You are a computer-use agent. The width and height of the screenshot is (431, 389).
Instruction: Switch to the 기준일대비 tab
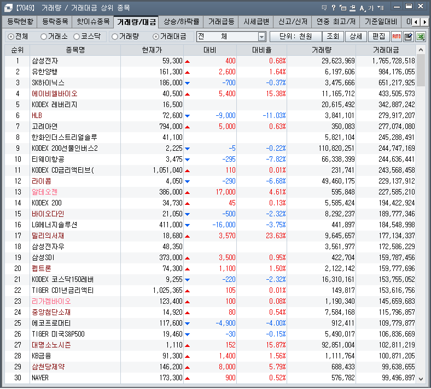[381, 22]
